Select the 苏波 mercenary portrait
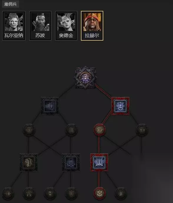The width and height of the screenshot is (173, 203). click(40, 26)
